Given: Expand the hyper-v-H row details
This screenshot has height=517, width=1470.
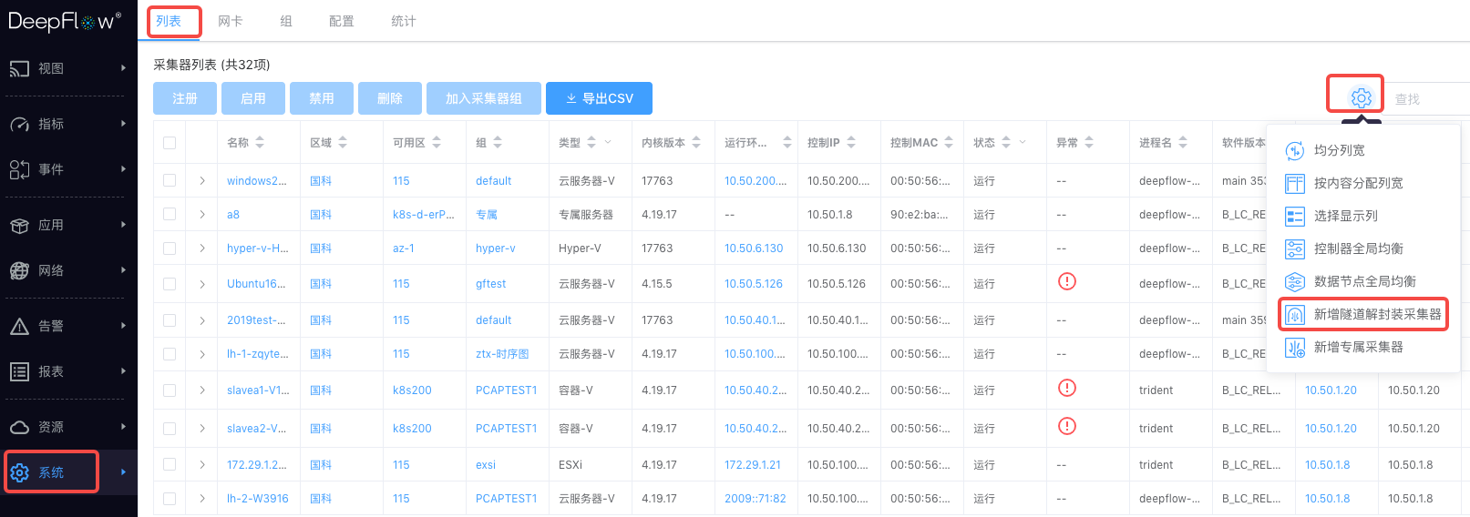Looking at the screenshot, I should click(202, 248).
